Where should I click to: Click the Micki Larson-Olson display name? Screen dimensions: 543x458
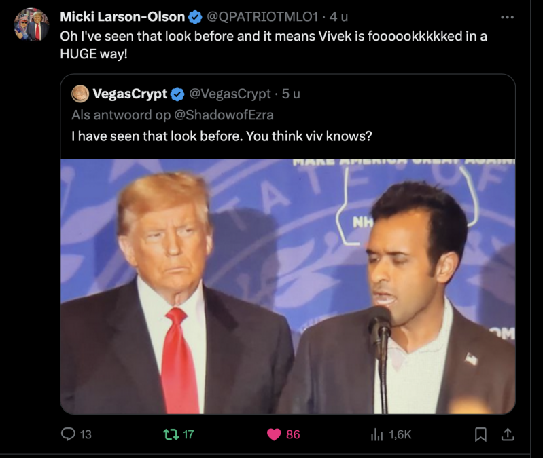coord(122,16)
